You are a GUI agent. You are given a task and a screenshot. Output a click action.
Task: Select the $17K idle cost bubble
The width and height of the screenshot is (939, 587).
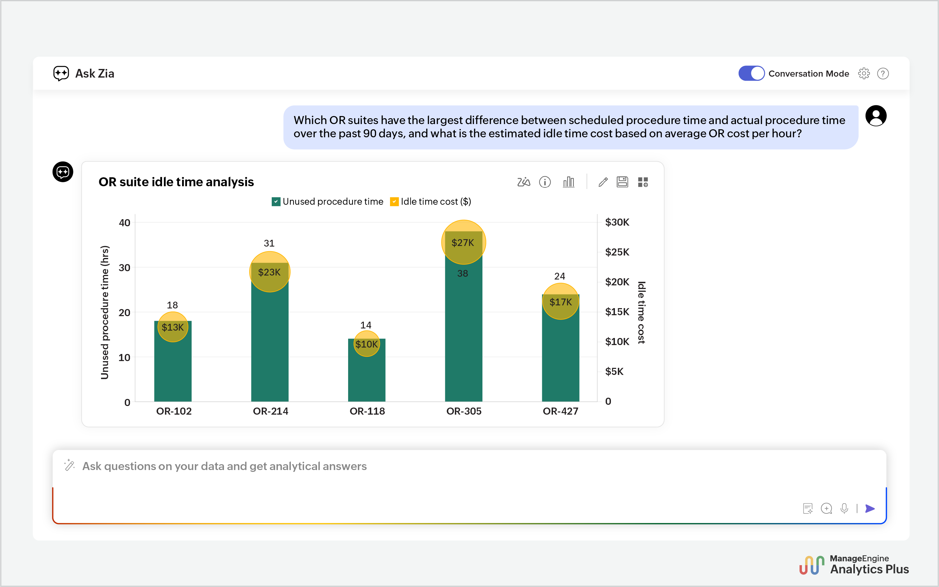tap(560, 302)
